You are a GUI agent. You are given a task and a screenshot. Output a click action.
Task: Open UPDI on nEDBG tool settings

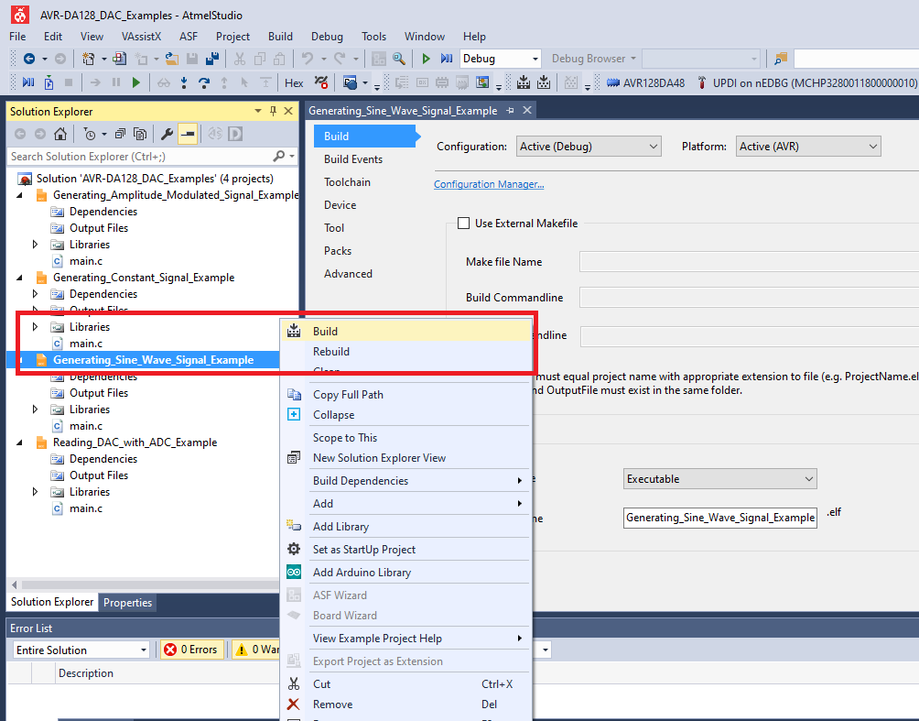[807, 82]
